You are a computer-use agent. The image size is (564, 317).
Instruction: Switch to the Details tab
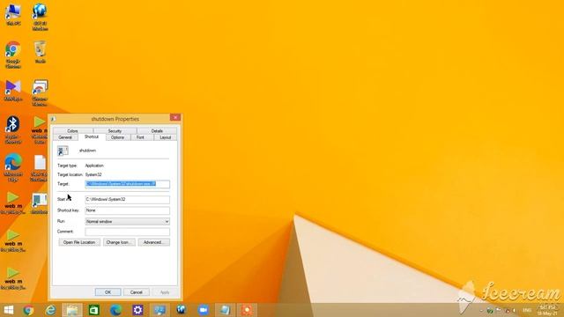click(157, 131)
